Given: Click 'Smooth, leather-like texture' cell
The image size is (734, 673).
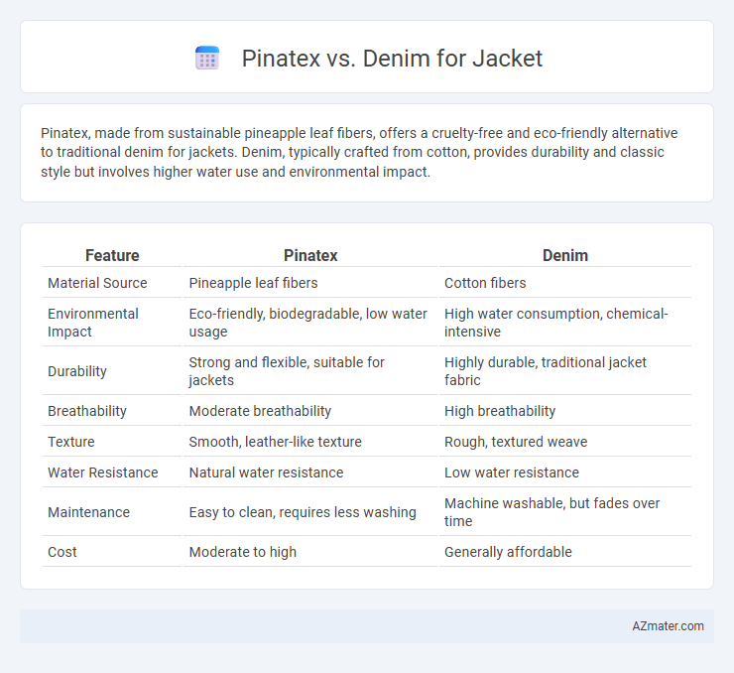Looking at the screenshot, I should [x=276, y=442].
